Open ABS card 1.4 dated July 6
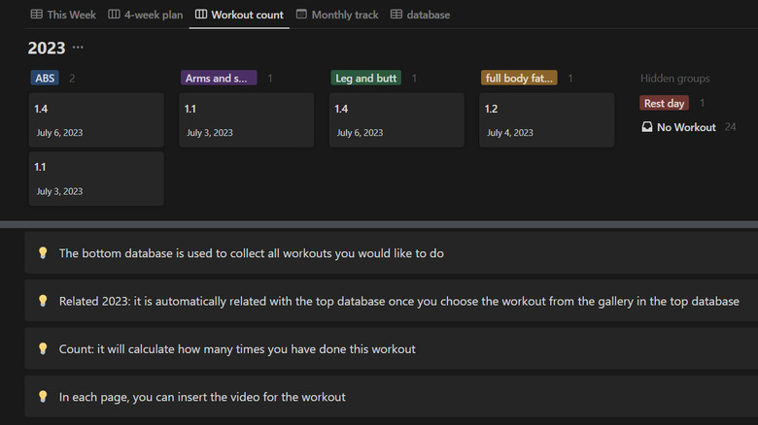Screen dimensions: 758x425 pyautogui.click(x=96, y=120)
